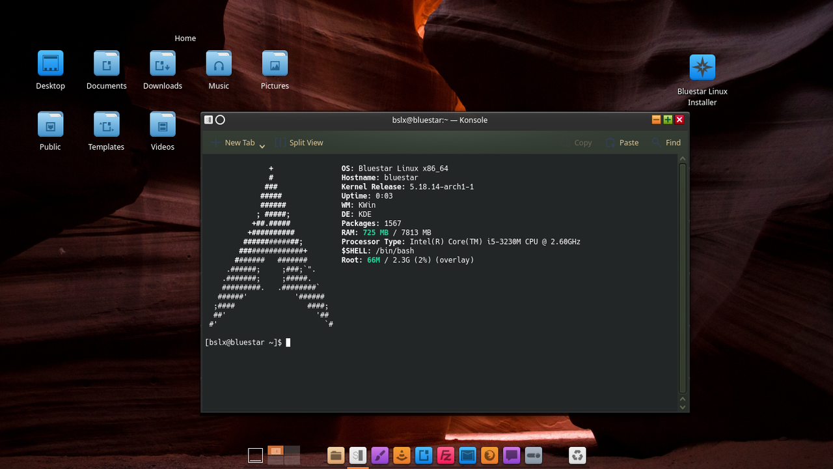Launch VLC media player from dock
The image size is (833, 469).
pos(402,455)
